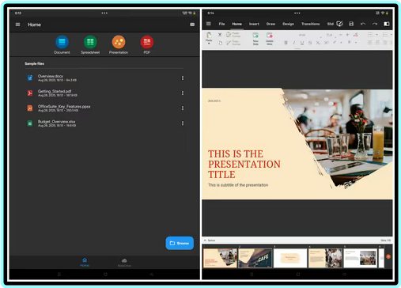
Task: Click the Paste icon
Action: tap(209, 36)
